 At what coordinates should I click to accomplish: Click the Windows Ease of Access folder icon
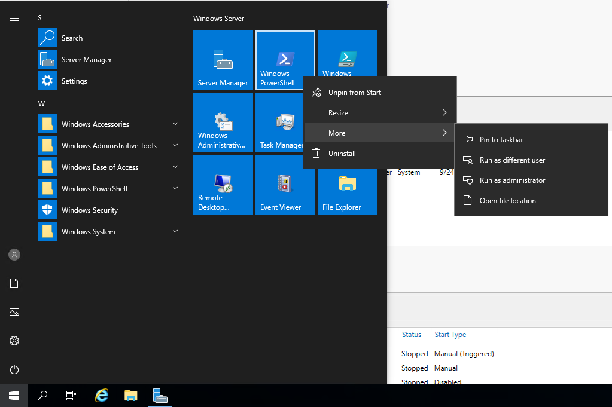pyautogui.click(x=47, y=167)
